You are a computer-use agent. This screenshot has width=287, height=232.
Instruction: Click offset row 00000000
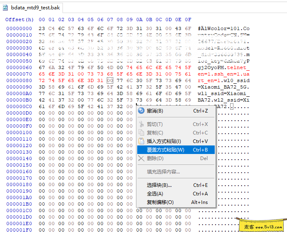coord(19,28)
